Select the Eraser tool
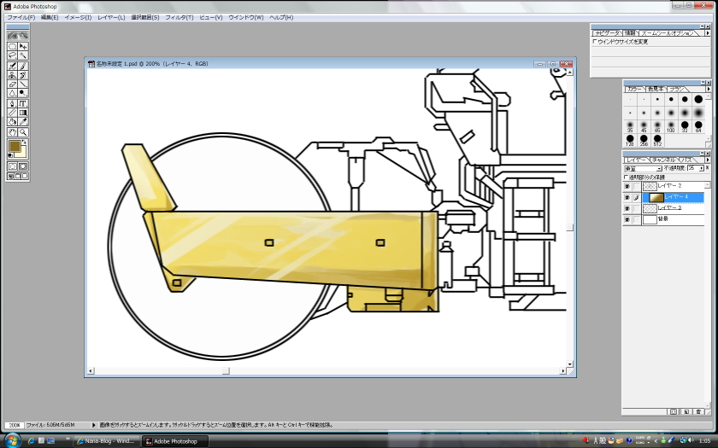The image size is (718, 448). [13, 84]
